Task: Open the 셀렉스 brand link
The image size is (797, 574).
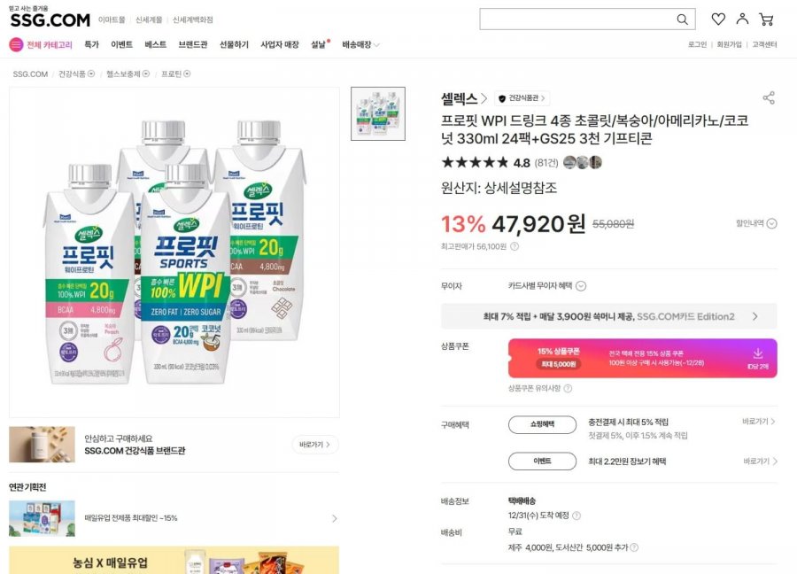Action: point(464,98)
